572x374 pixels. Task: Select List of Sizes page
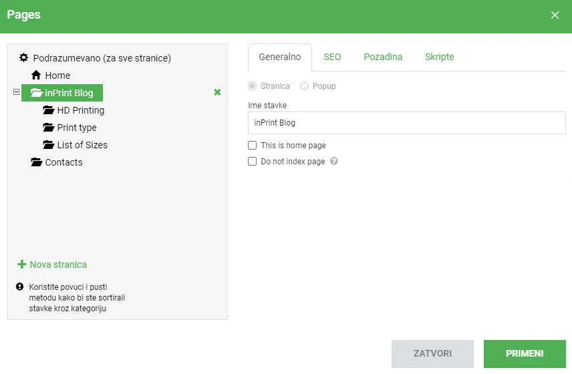[82, 145]
